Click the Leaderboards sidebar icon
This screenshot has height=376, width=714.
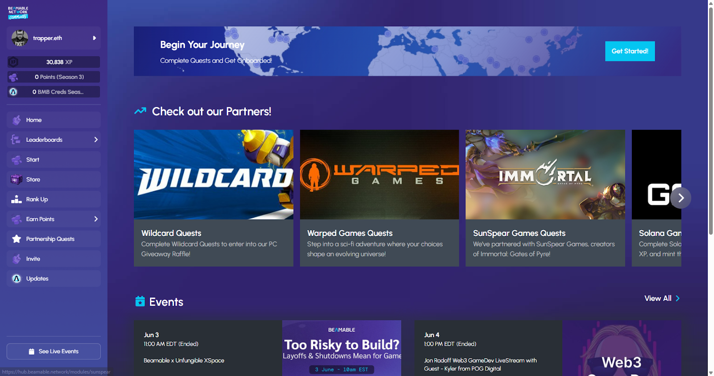coord(16,140)
